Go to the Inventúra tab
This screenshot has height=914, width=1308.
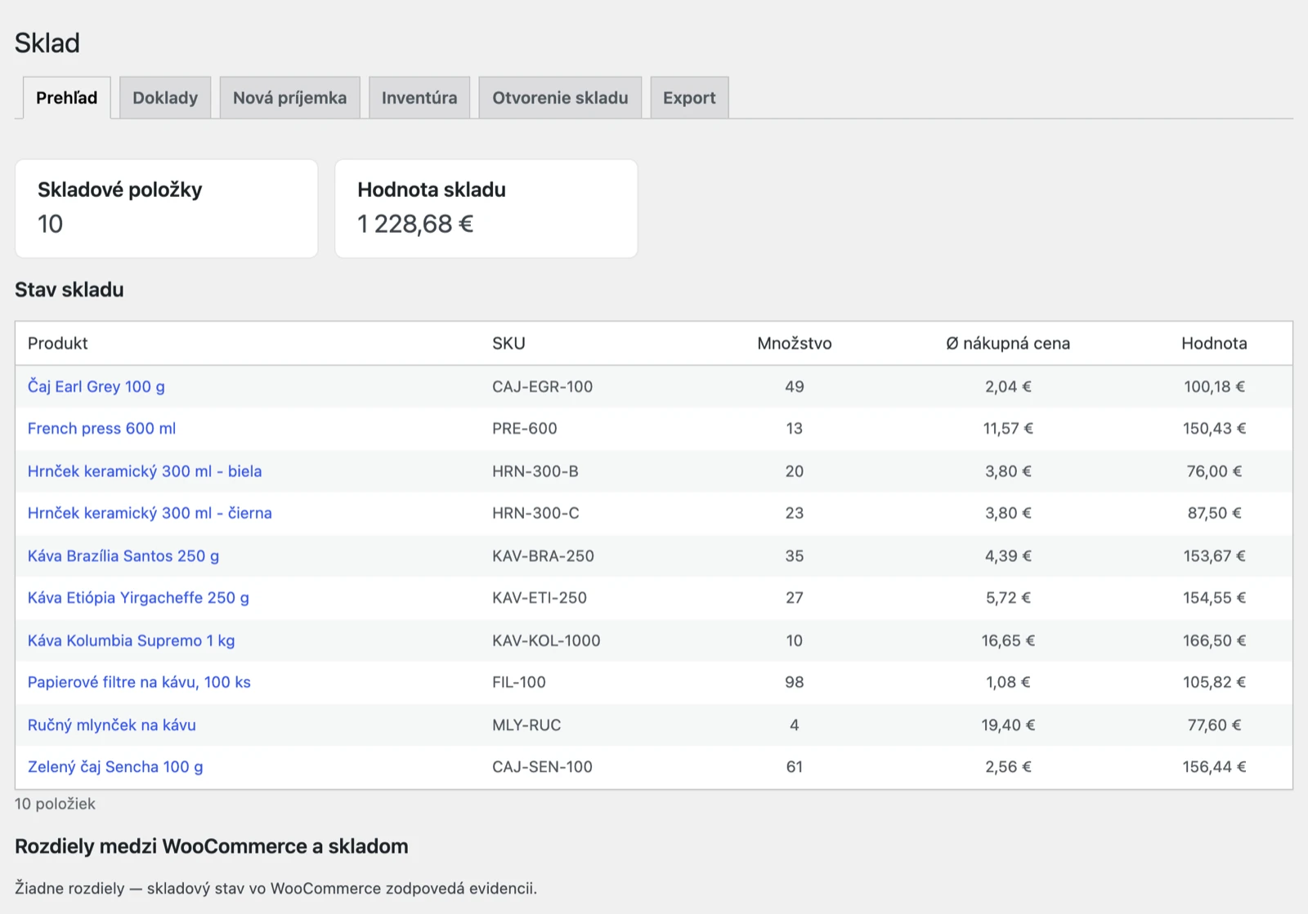[419, 98]
